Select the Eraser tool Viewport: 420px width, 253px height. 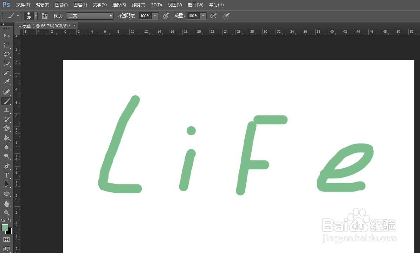pos(7,129)
